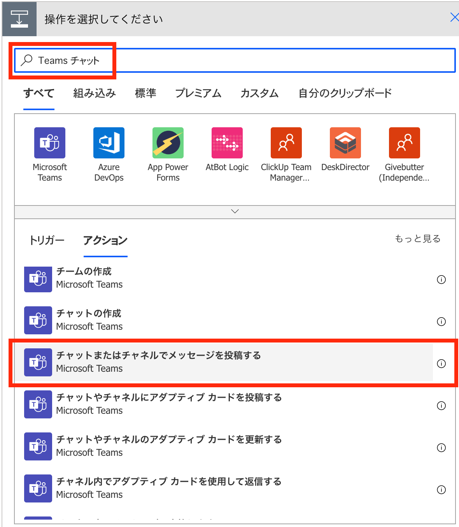The width and height of the screenshot is (459, 527).
Task: Click the もっと見る link
Action: click(418, 239)
